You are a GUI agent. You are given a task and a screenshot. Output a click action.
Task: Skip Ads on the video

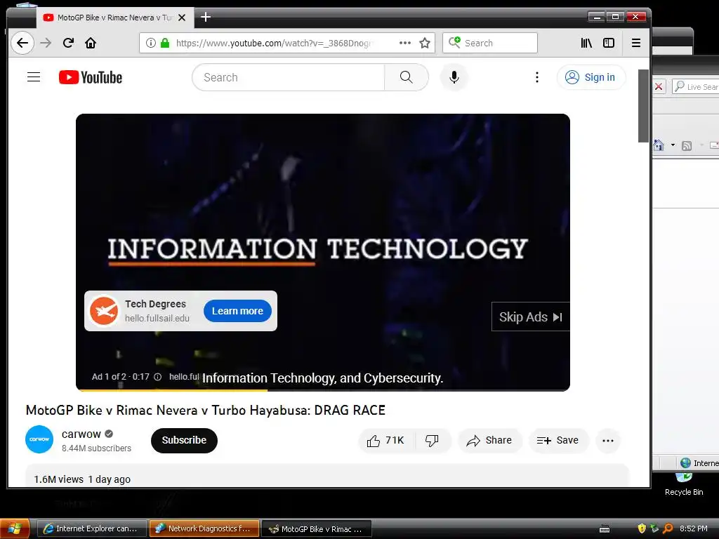click(x=531, y=317)
